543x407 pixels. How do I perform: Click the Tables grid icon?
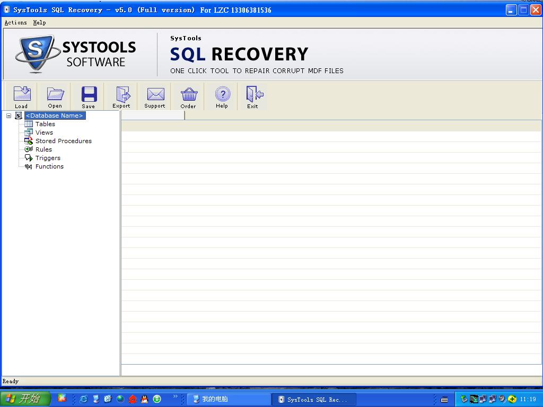[29, 124]
